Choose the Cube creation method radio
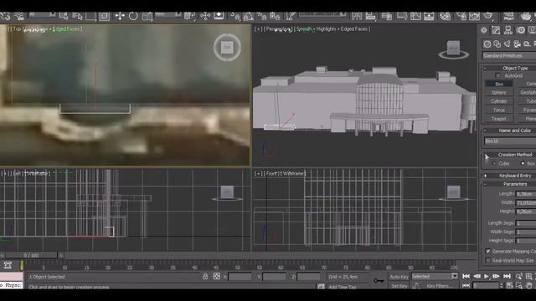This screenshot has width=536, height=301. [494, 164]
